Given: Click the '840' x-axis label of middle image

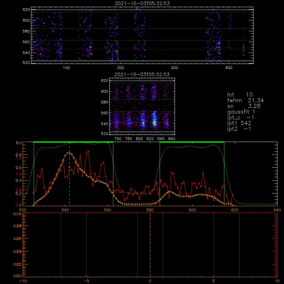Looking at the screenshot, I should click(x=161, y=139).
